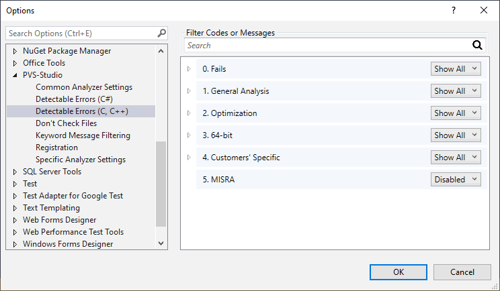
Task: Click the OK button
Action: 399,272
